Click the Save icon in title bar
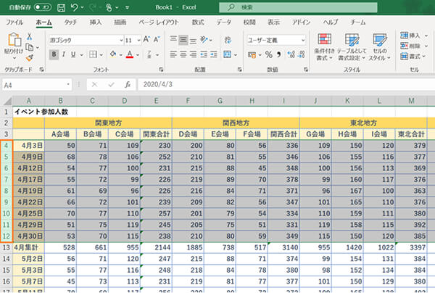The width and height of the screenshot is (435, 293). (60, 7)
